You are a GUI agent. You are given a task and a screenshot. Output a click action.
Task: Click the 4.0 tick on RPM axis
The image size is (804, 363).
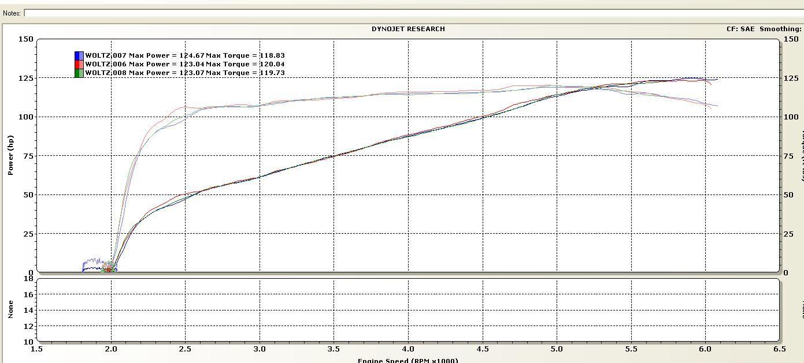(x=408, y=349)
